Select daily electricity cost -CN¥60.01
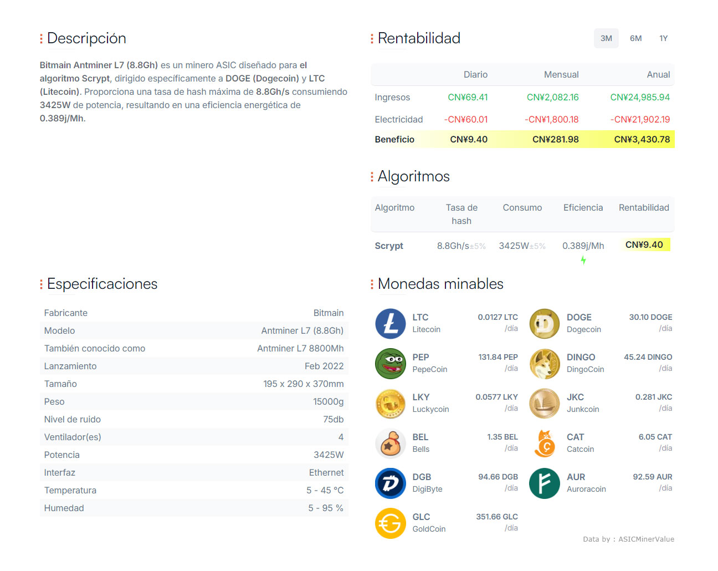Screen dimensions: 718x571 [466, 119]
